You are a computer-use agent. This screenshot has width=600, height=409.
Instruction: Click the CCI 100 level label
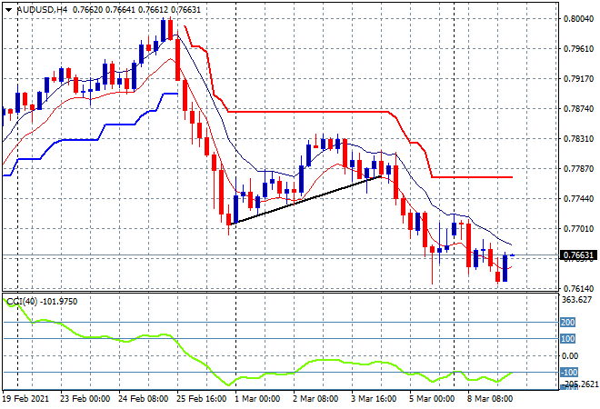568,339
